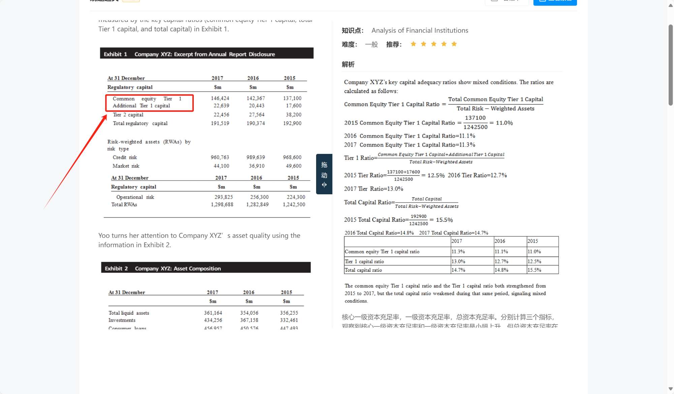
Task: Click the vertical scrollbar thumb
Action: tap(671, 65)
